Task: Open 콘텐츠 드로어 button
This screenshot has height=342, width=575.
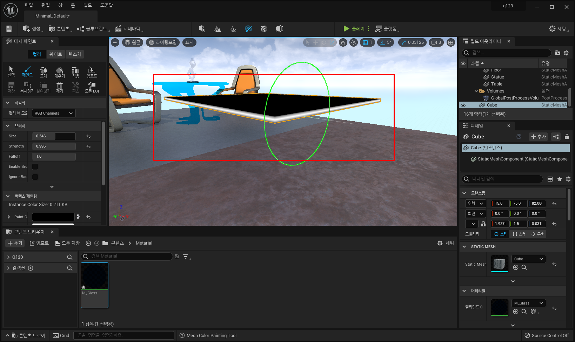Action: point(26,336)
